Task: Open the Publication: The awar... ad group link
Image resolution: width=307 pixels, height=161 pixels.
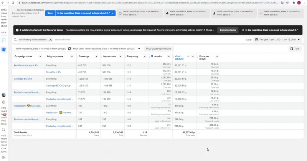Action: (59, 113)
